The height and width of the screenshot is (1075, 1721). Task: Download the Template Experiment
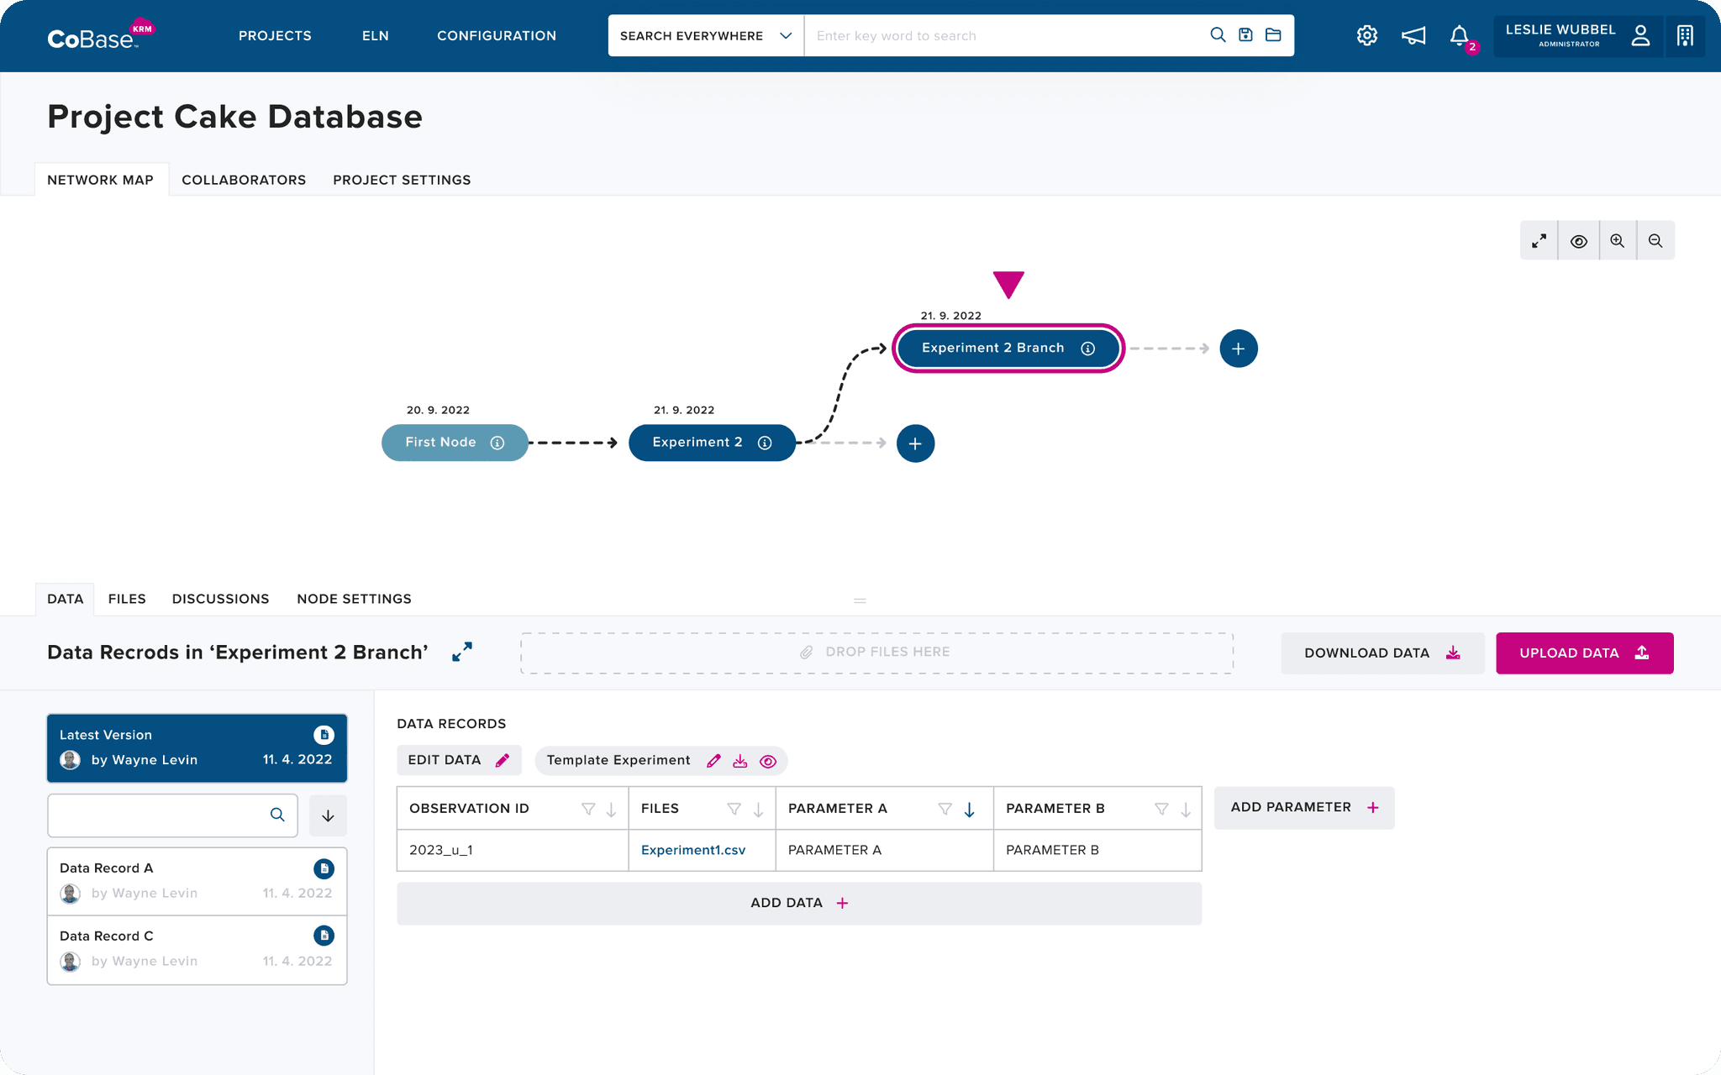[739, 761]
